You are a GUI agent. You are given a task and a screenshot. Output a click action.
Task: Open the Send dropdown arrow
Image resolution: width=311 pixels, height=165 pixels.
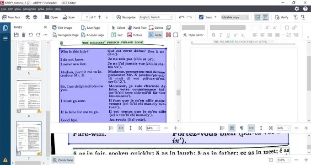(x=215, y=17)
